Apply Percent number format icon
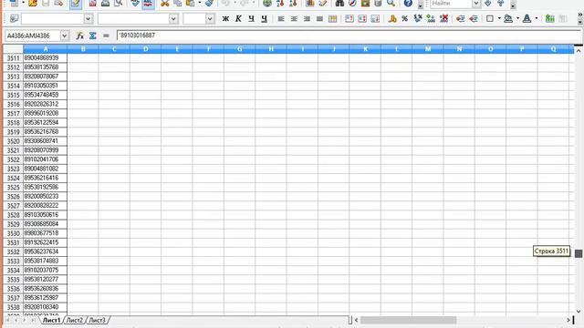 [x=405, y=18]
